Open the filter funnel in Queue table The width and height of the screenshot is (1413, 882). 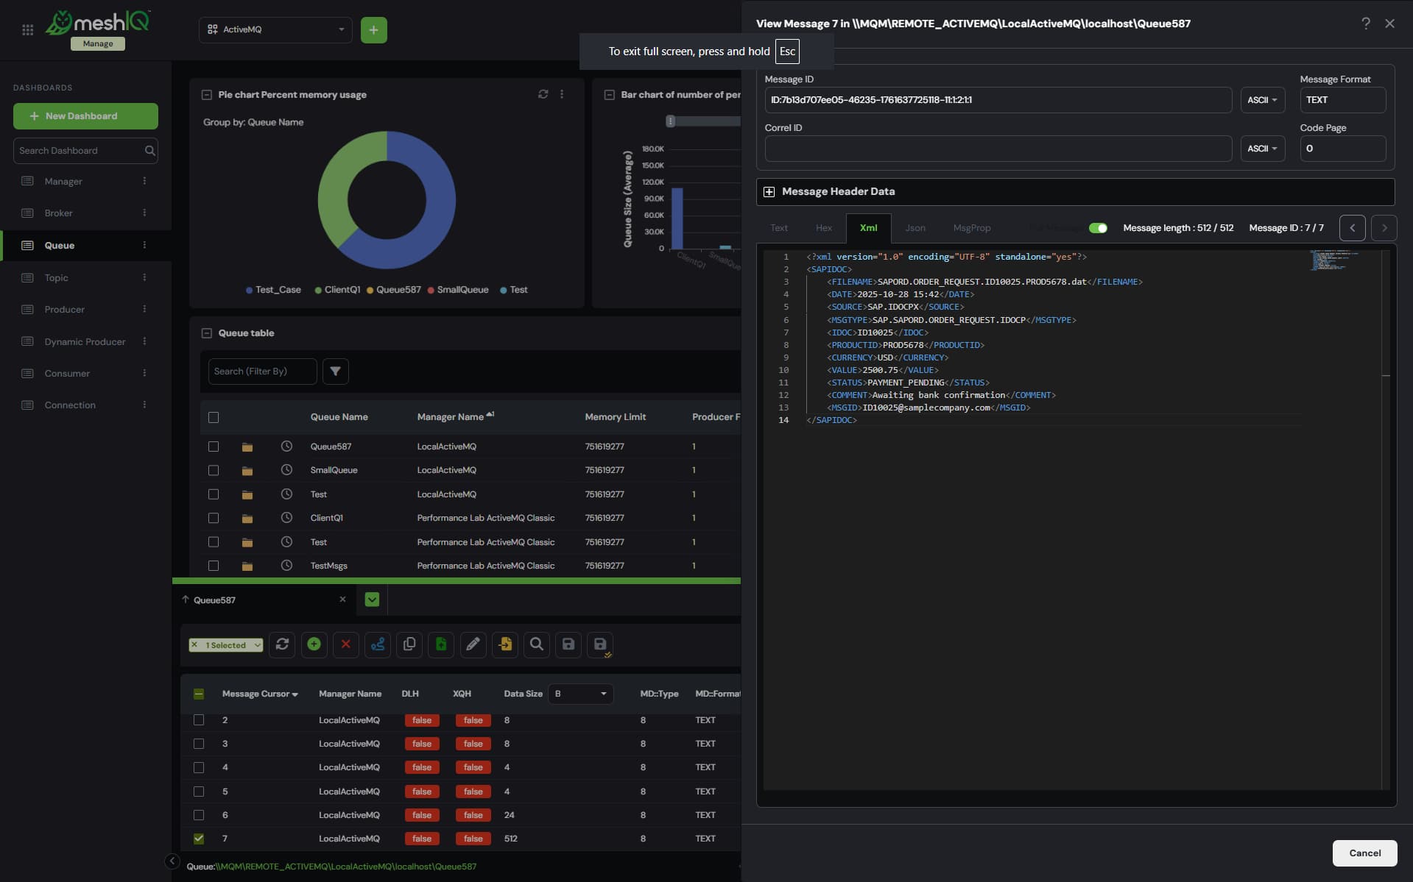(x=335, y=371)
